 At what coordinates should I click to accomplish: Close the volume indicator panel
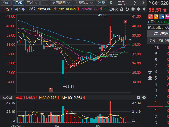coord(138,97)
